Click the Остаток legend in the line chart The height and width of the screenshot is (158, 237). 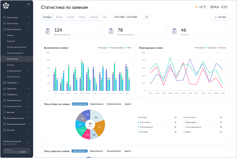(x=222, y=48)
